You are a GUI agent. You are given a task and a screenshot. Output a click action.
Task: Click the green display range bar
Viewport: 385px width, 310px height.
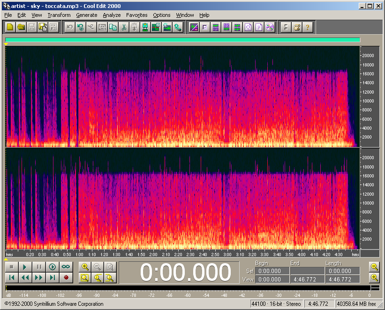click(x=182, y=40)
